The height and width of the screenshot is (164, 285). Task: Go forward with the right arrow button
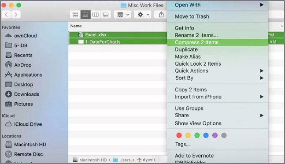coord(16,15)
